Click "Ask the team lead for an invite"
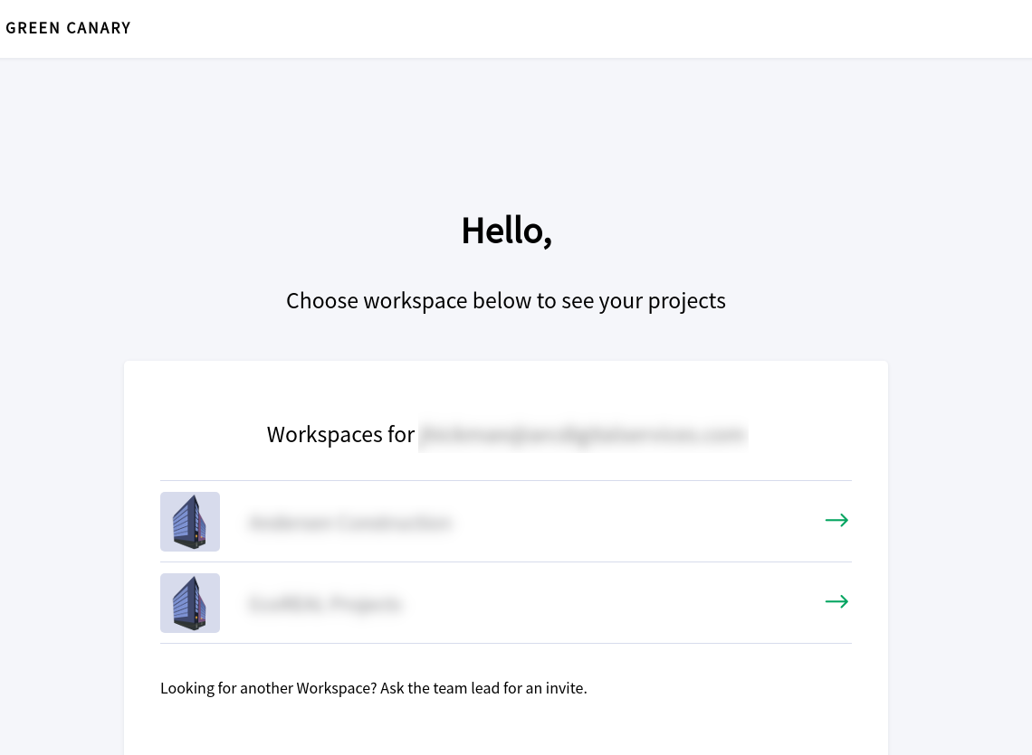 tap(483, 688)
